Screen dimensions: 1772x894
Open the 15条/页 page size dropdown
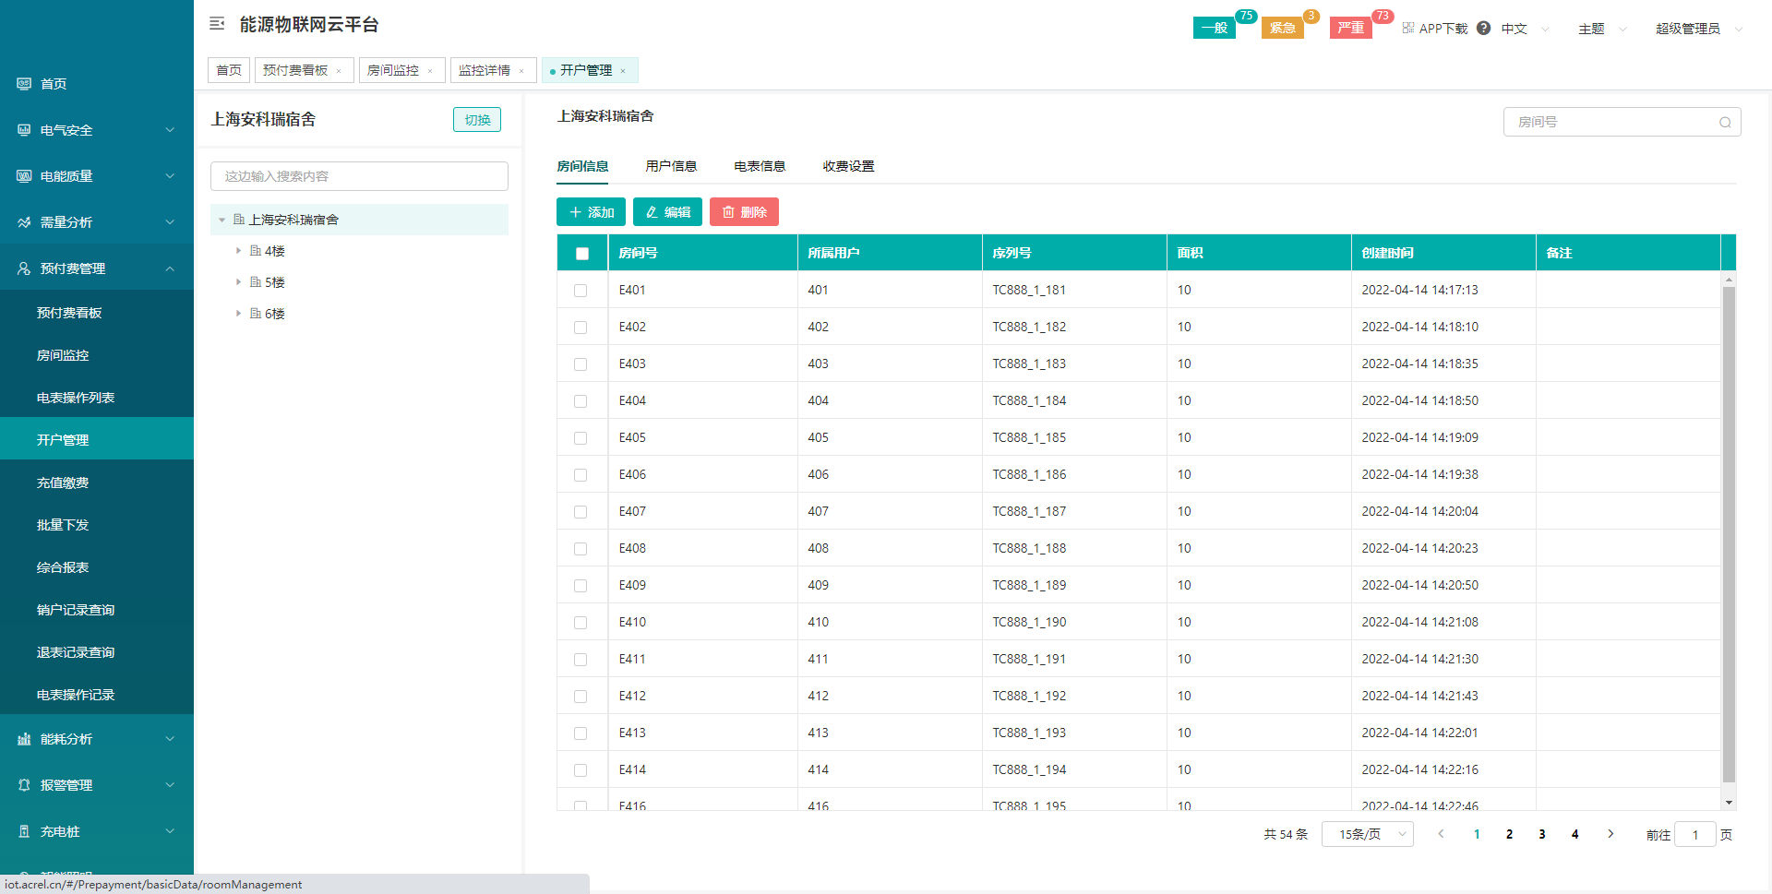tap(1367, 834)
